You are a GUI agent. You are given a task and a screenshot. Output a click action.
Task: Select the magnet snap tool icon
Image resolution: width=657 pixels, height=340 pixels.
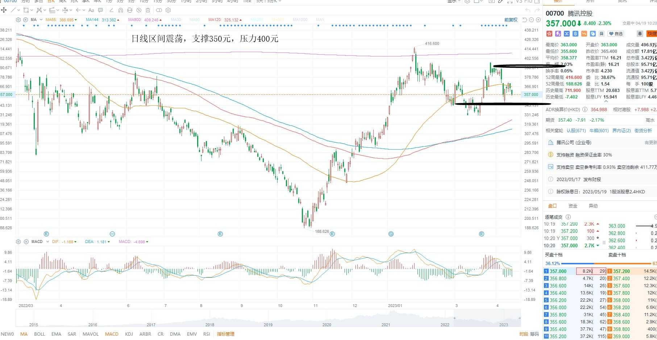pyautogui.click(x=121, y=10)
